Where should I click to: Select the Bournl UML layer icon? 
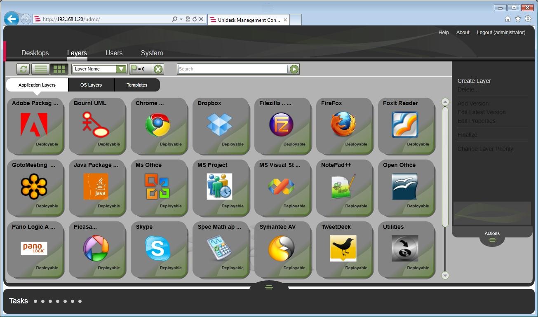[x=96, y=124]
